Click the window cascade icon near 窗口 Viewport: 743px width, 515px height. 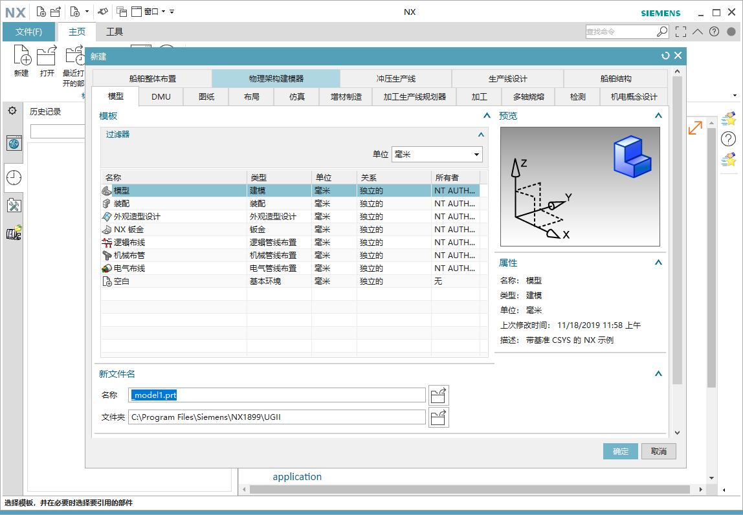[x=122, y=11]
